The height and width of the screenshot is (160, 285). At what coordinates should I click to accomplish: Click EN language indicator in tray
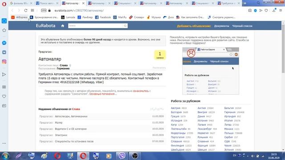(235, 156)
